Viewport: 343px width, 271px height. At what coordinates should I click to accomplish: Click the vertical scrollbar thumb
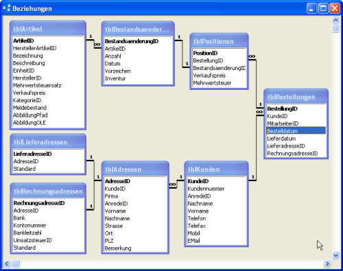pos(335,28)
